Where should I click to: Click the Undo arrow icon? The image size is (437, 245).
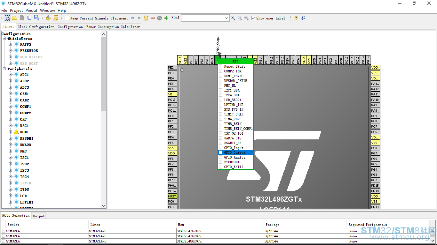click(132, 18)
